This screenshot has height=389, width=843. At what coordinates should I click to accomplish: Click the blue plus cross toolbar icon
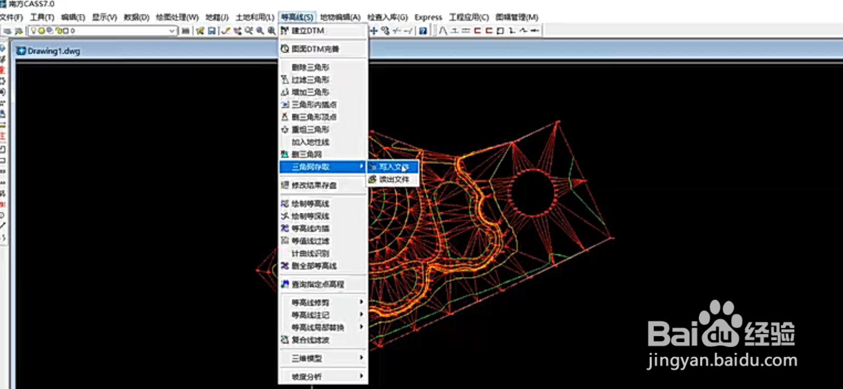373,31
